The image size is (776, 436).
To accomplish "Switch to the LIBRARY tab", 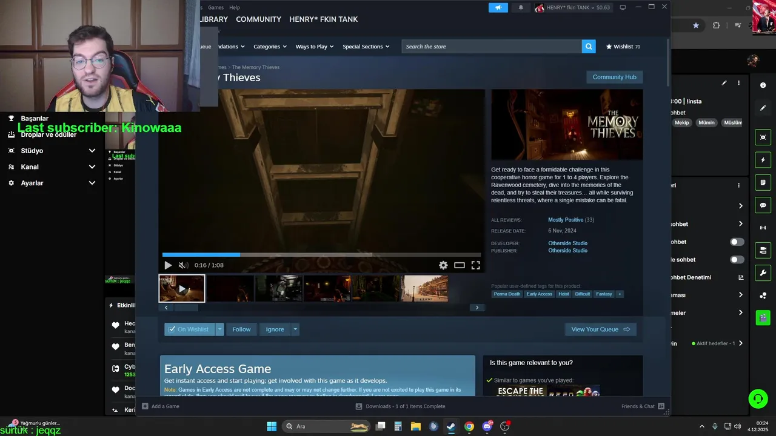I will point(214,19).
